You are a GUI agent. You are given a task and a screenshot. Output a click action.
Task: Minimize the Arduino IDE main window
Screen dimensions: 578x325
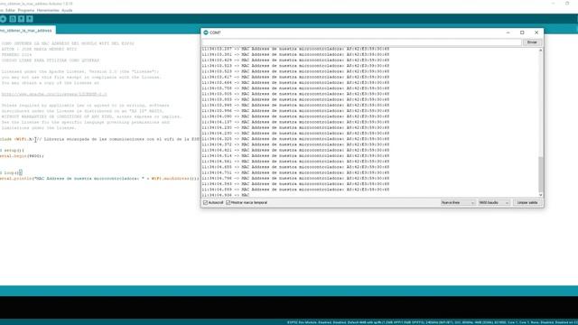[553, 4]
